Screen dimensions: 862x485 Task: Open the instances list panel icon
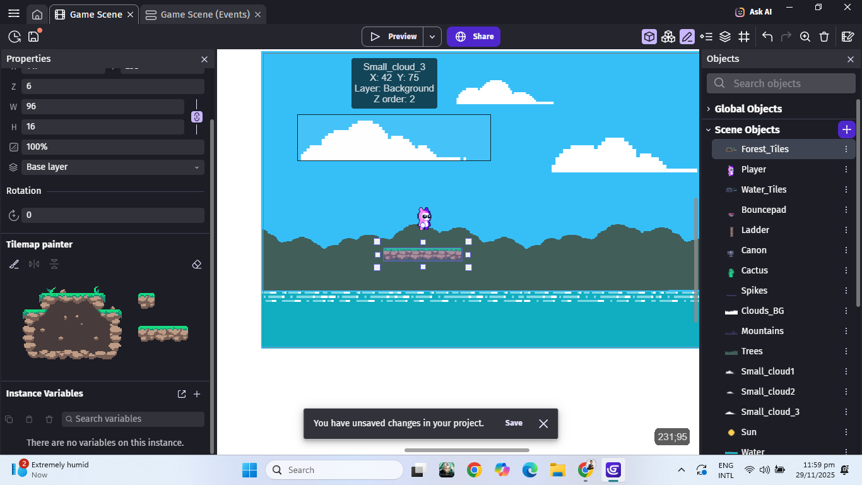coord(706,37)
